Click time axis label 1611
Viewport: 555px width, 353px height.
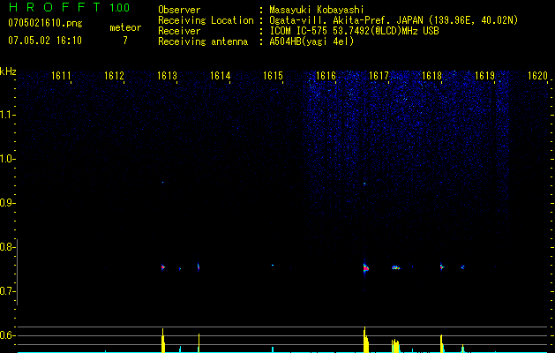click(61, 76)
